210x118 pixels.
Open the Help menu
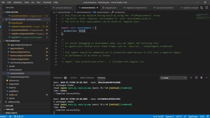click(x=56, y=2)
